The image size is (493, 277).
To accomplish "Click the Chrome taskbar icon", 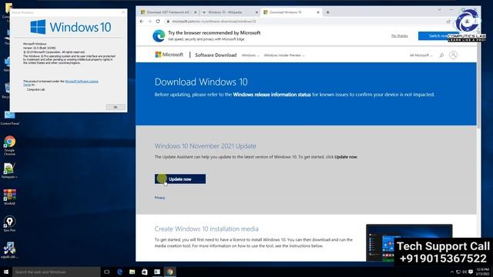I will (x=169, y=272).
